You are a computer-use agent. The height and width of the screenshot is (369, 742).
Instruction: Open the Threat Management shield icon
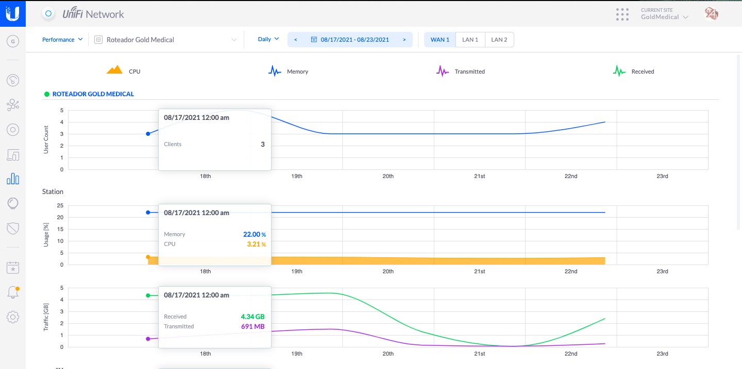[x=13, y=228]
